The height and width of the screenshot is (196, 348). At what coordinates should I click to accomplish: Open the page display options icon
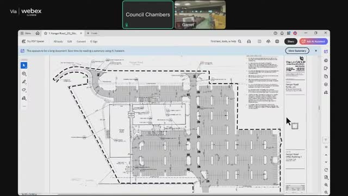point(326,177)
